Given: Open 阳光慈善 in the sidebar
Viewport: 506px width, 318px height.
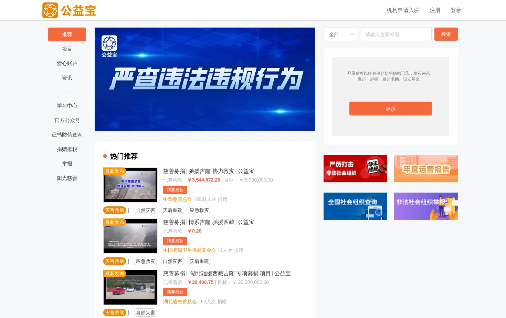Looking at the screenshot, I should 67,178.
